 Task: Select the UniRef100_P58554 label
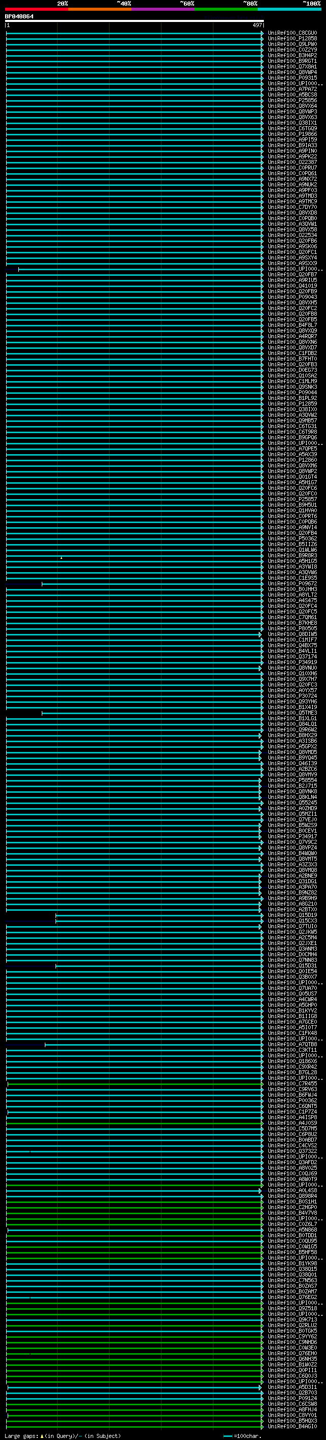click(x=292, y=781)
